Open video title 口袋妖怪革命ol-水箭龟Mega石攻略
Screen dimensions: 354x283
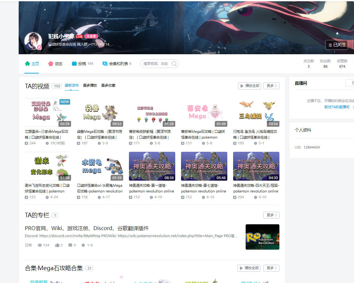[100, 188]
